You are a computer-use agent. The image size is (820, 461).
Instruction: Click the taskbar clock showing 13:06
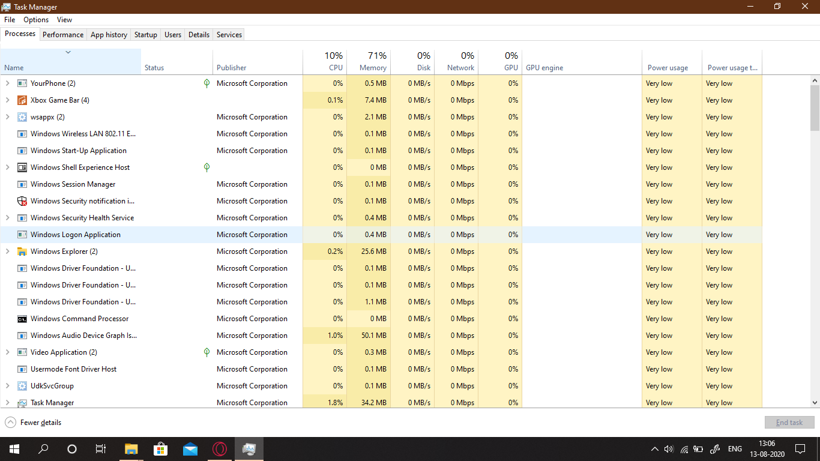(767, 449)
